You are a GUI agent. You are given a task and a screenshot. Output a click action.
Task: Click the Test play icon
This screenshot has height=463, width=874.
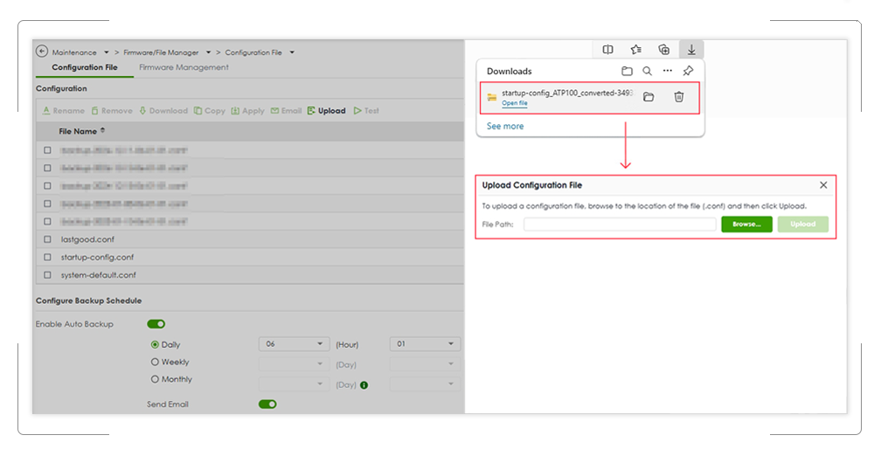pos(357,111)
